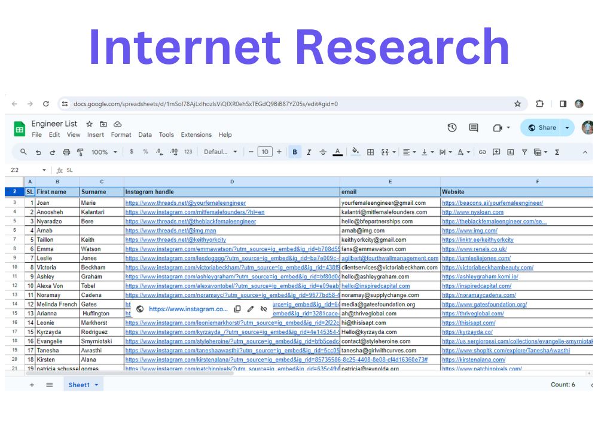
Task: Open the hello@inspiredcapital.com email link
Action: (x=376, y=286)
